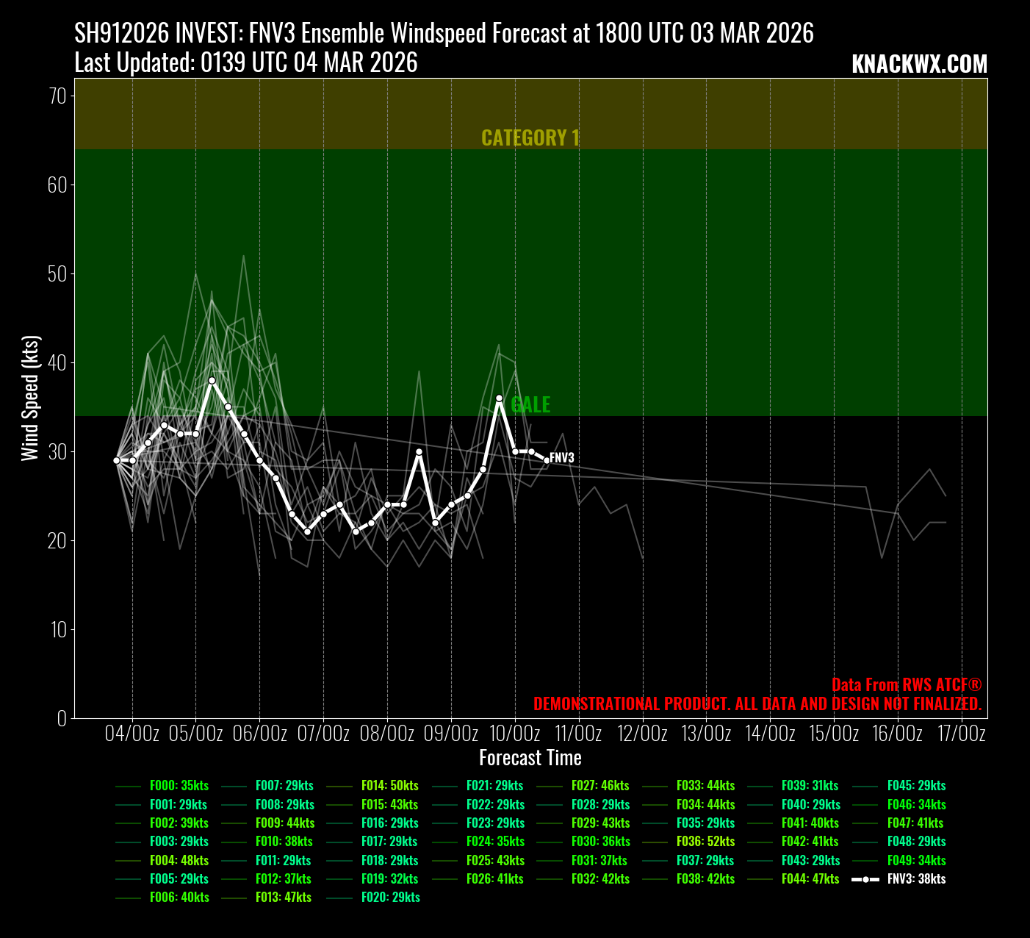Click the FNV3 38kts peak data point
Screen dimensions: 1030x938
[x=212, y=380]
